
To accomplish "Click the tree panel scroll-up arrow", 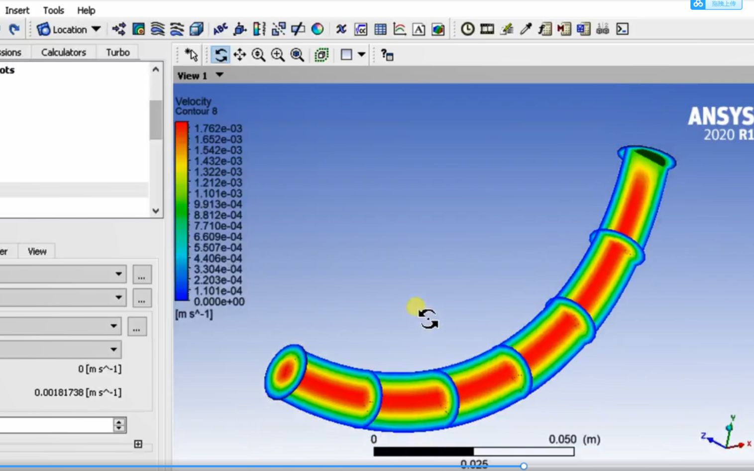I will point(156,70).
